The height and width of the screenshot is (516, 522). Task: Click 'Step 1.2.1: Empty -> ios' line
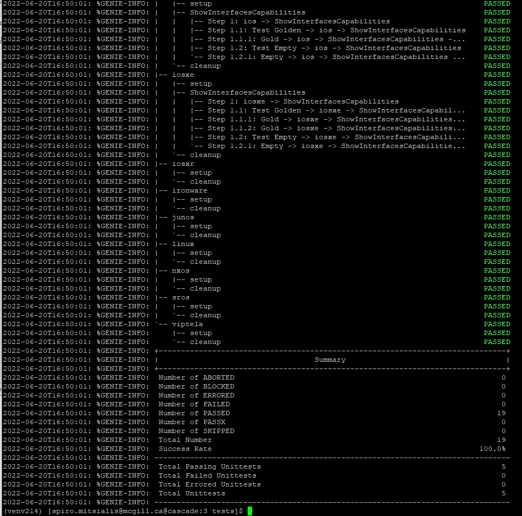click(x=337, y=57)
